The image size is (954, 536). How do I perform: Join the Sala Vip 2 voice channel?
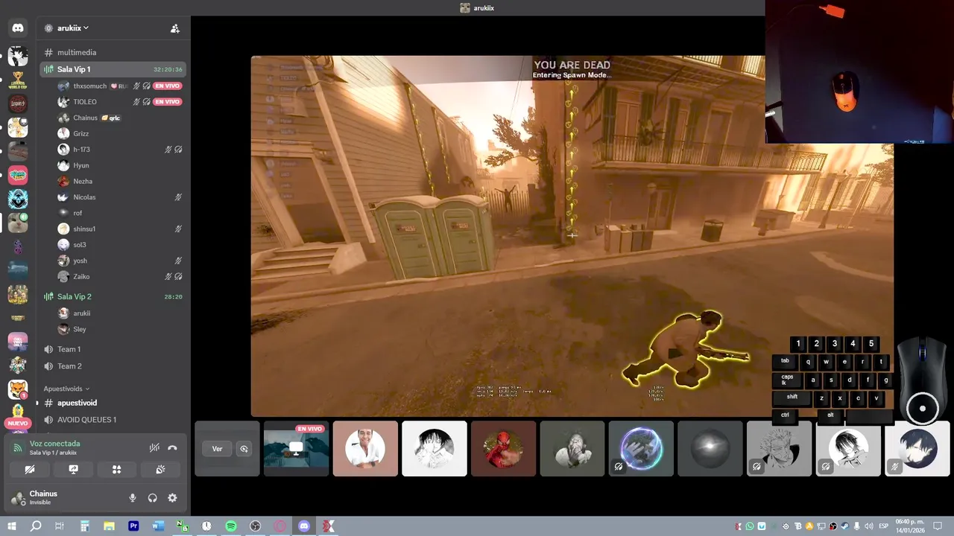(113, 296)
